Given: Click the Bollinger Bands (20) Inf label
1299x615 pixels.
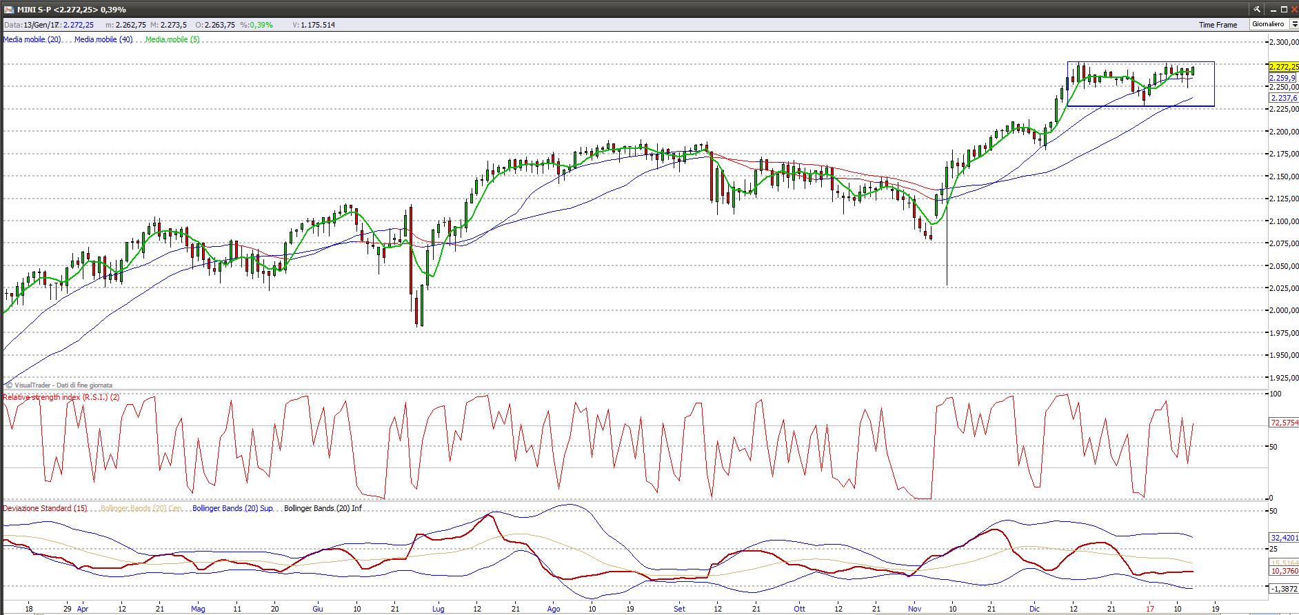Looking at the screenshot, I should pos(323,508).
